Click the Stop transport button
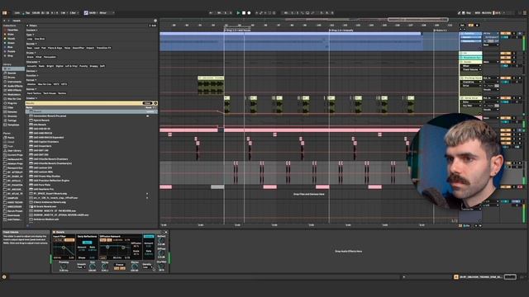The height and width of the screenshot is (297, 529). [244, 13]
